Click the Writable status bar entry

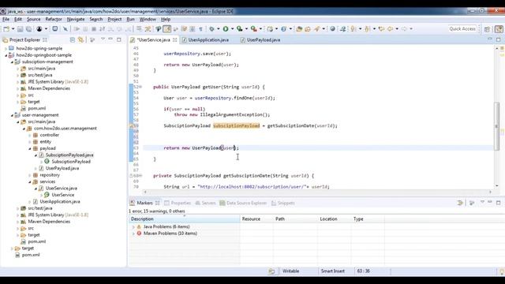tap(291, 271)
